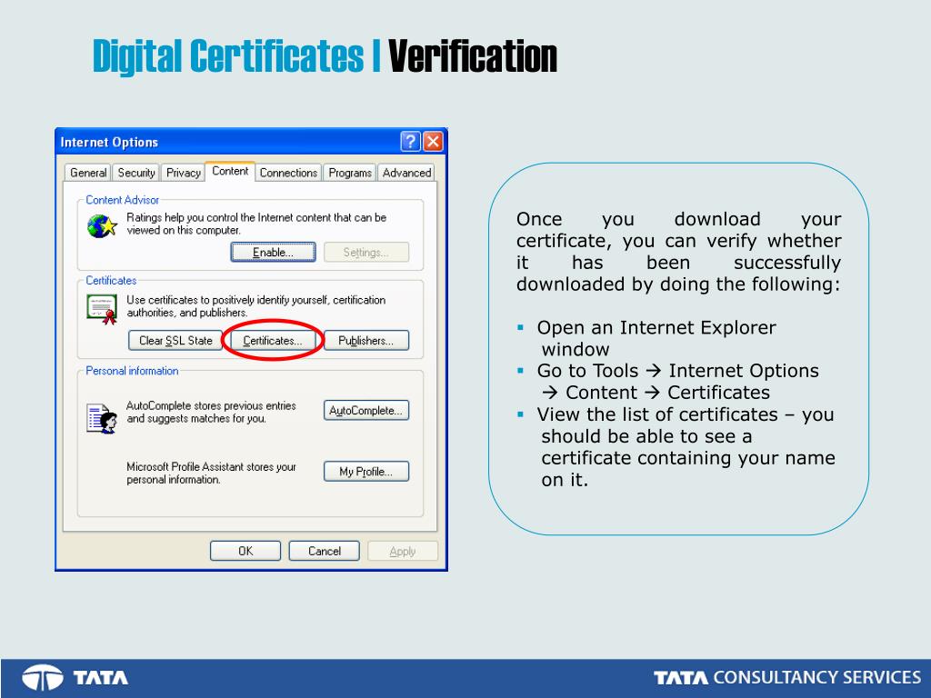
Task: Click the Internet Options help question-mark button
Action: click(x=410, y=141)
